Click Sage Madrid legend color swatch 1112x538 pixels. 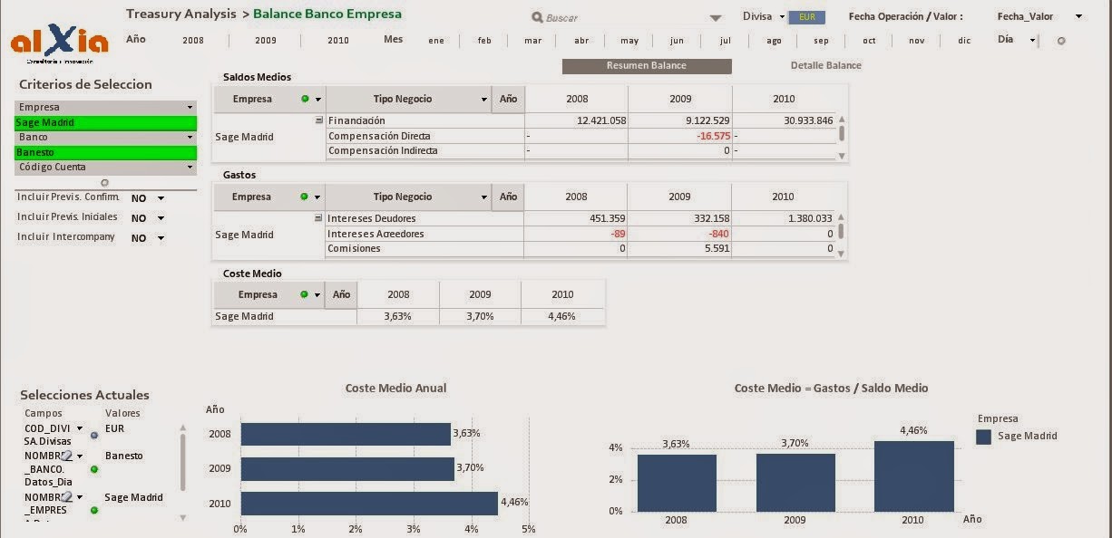click(x=984, y=437)
